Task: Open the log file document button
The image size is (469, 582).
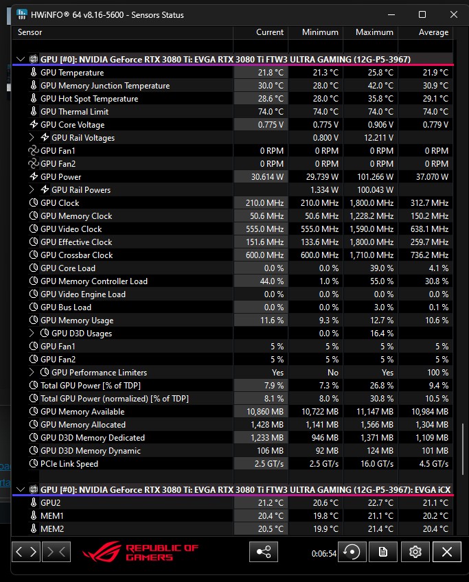Action: 383,552
